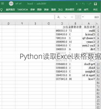The width and height of the screenshot is (101, 109).
Task: Select column E header
Action: [35, 23]
